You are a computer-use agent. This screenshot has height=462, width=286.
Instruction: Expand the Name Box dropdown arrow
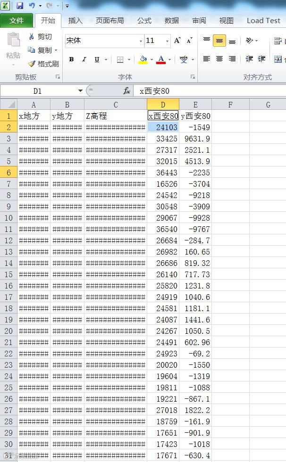80,91
